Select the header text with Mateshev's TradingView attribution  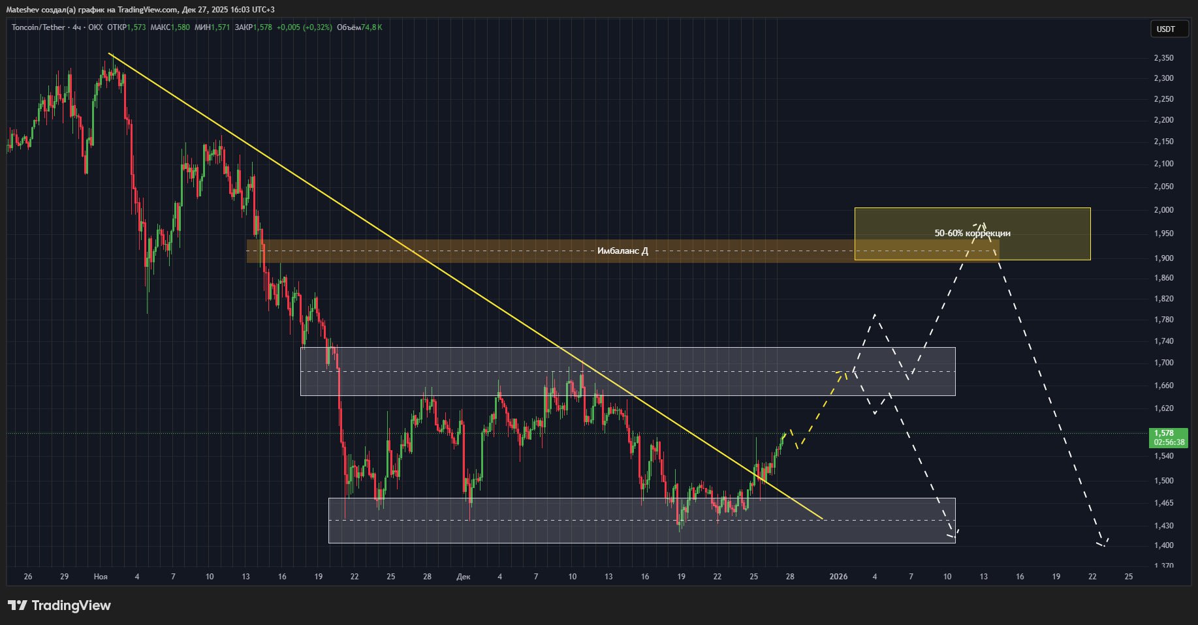140,10
